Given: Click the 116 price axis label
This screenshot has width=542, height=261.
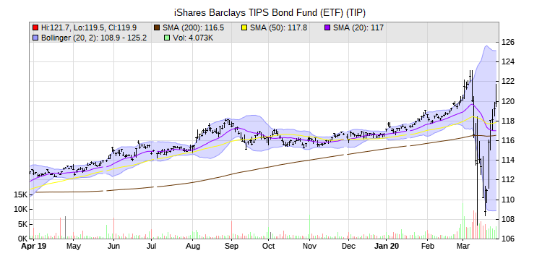Looking at the screenshot, I should [508, 141].
